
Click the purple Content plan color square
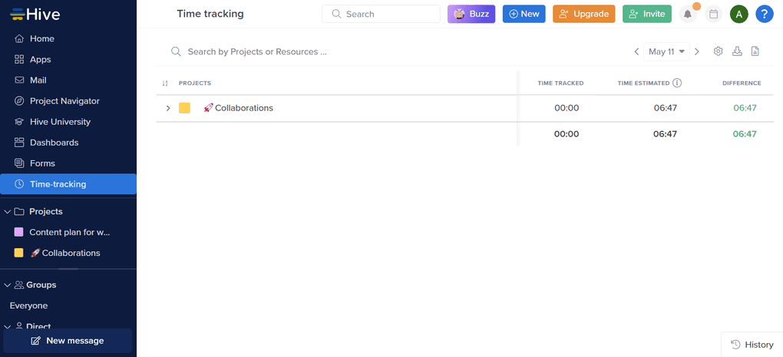tap(19, 232)
